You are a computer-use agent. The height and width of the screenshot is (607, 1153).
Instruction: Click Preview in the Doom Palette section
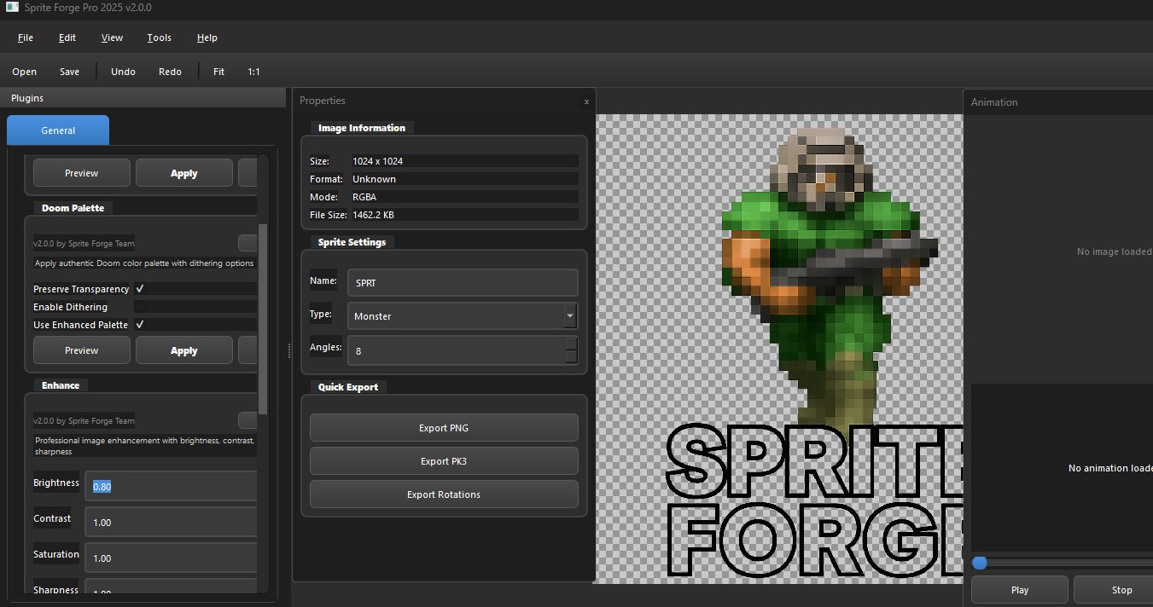coord(82,350)
